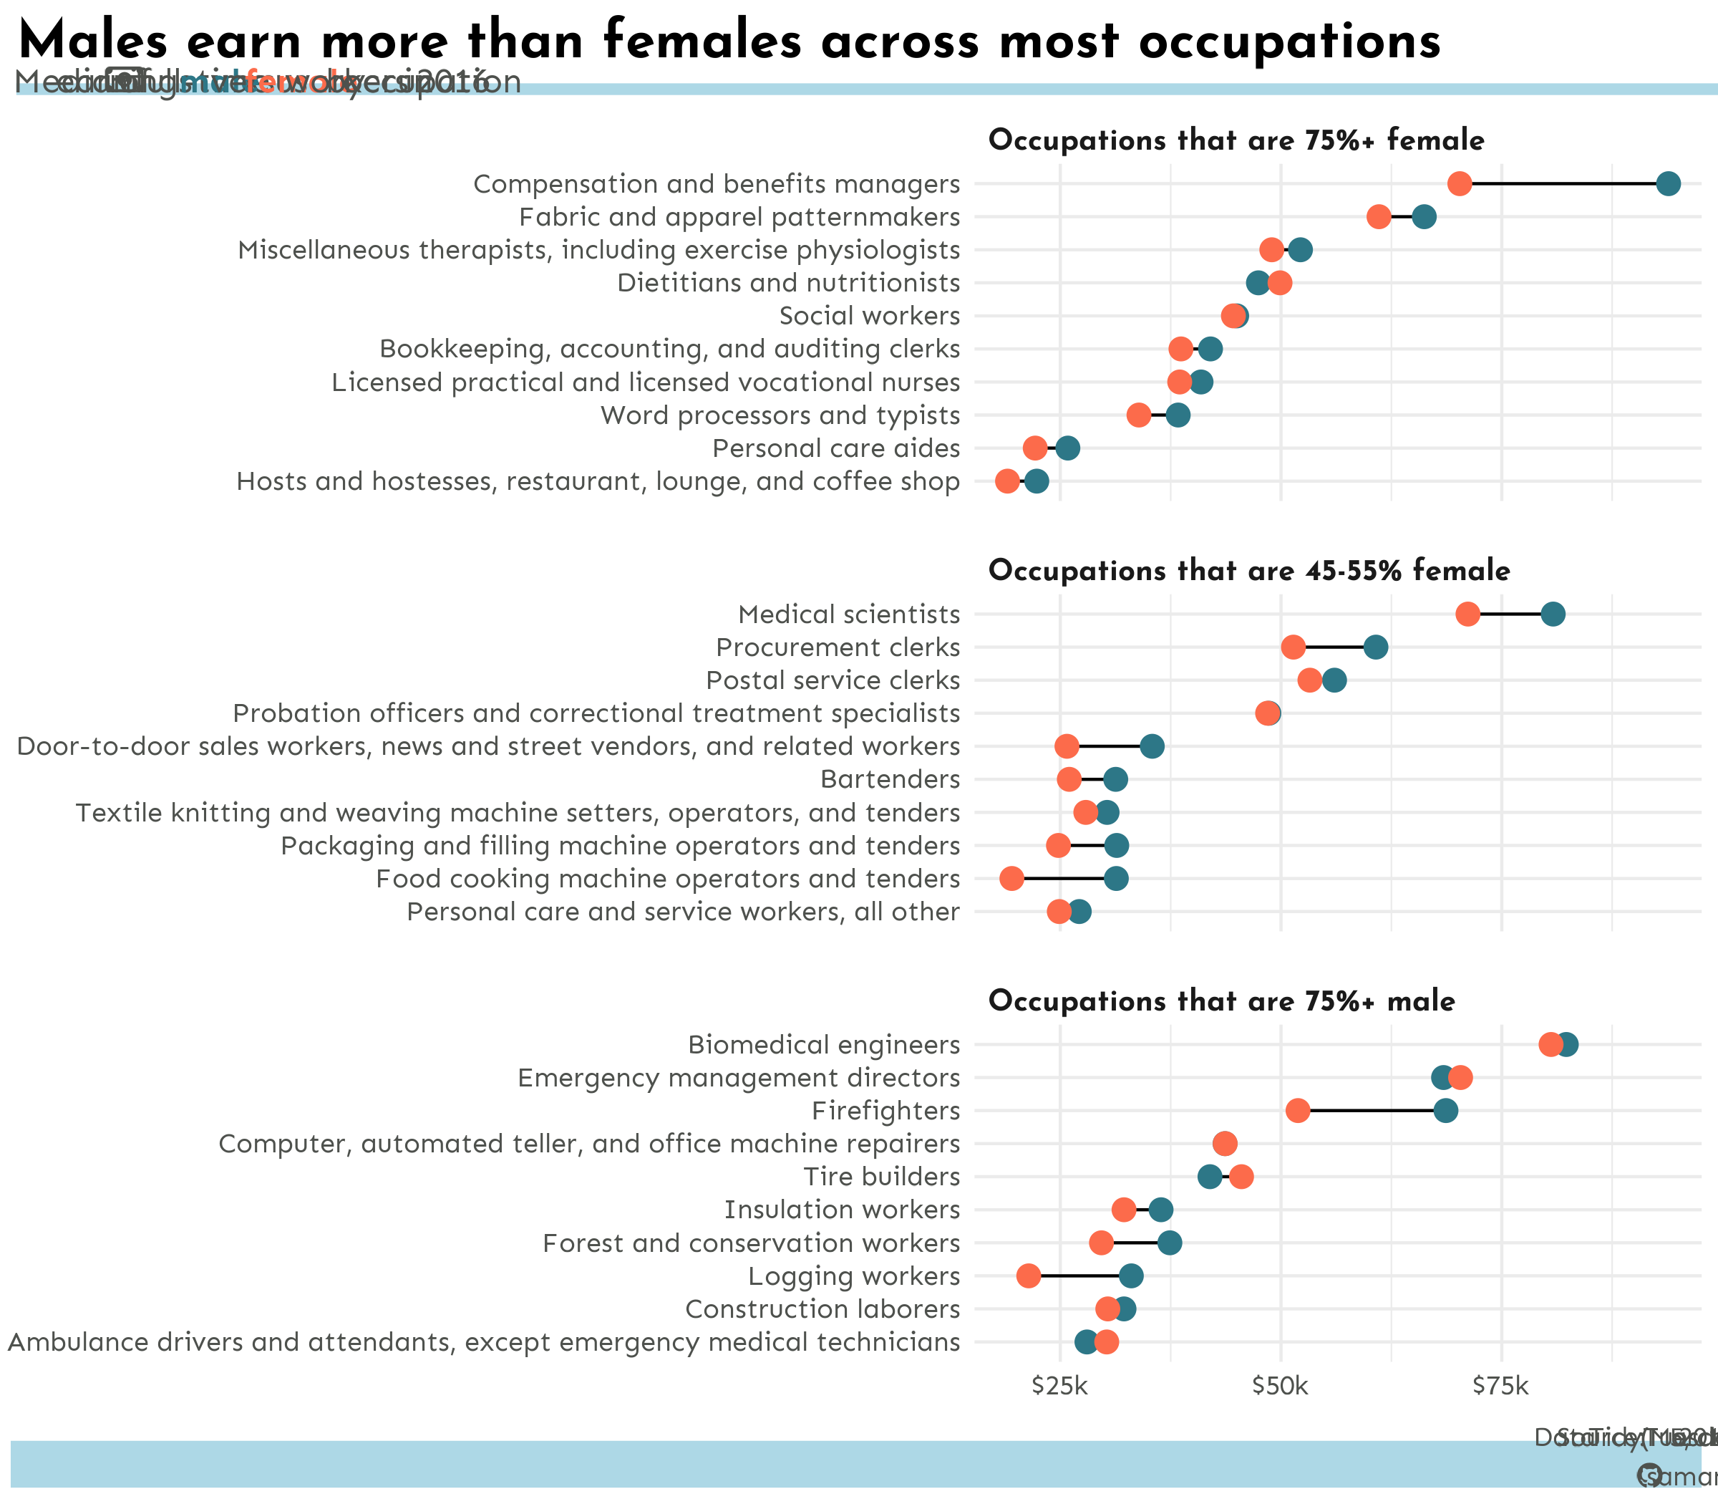Click Medical scientists male earnings dot

(1552, 614)
